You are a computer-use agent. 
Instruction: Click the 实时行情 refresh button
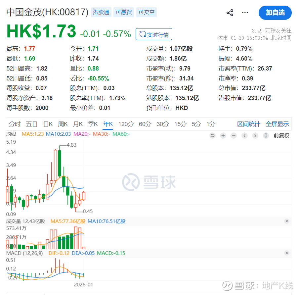pos(154,34)
